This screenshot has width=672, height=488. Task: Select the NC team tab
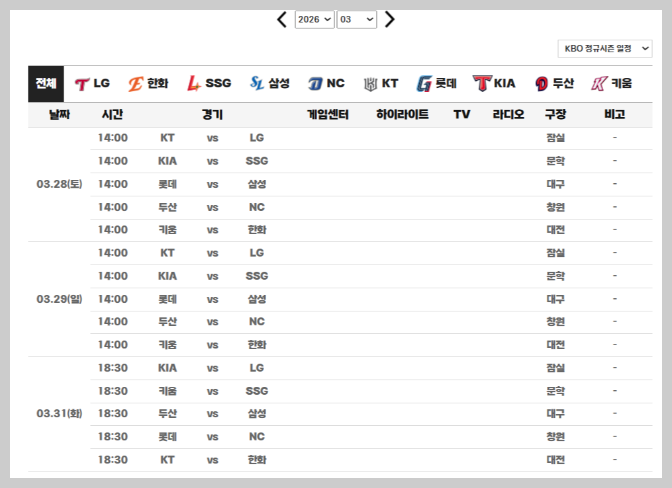pos(326,83)
